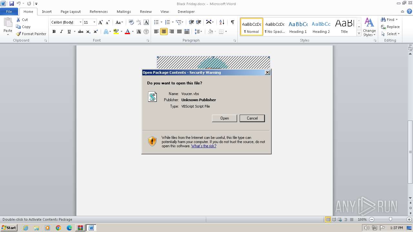Switch to the Insert tab
The image size is (413, 232).
(47, 12)
